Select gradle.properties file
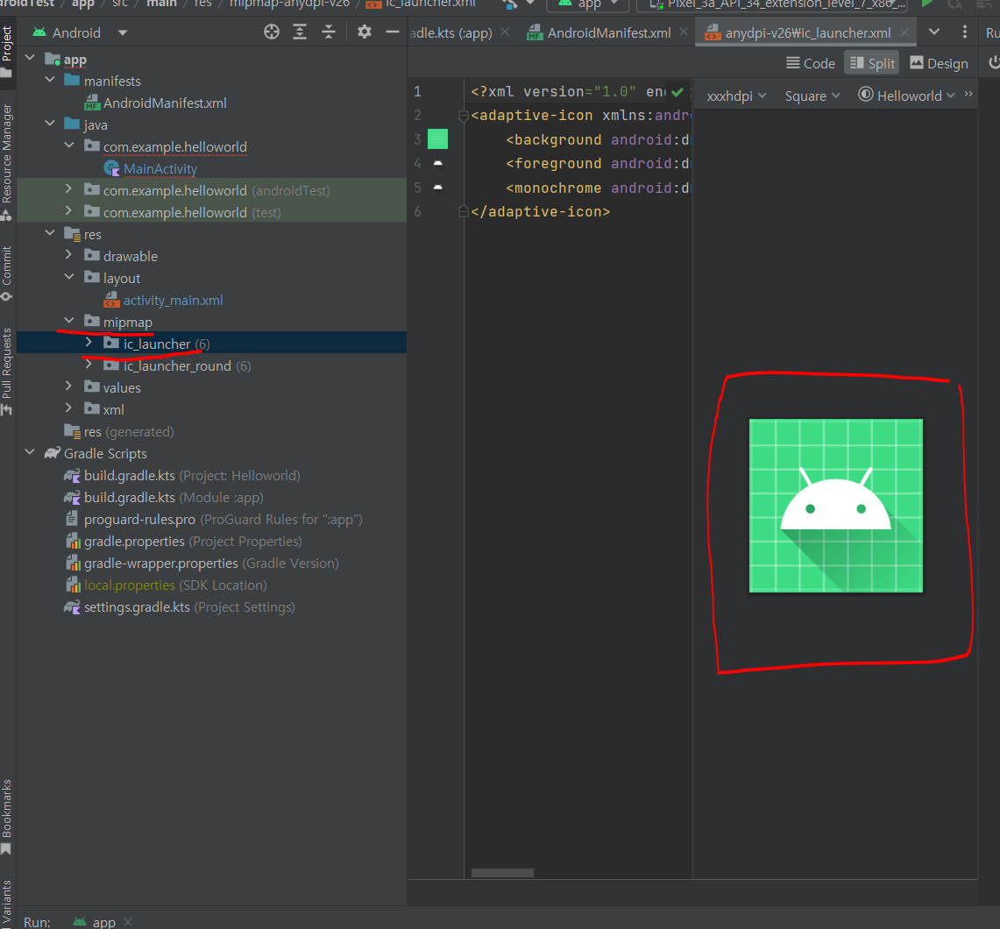 (x=183, y=542)
